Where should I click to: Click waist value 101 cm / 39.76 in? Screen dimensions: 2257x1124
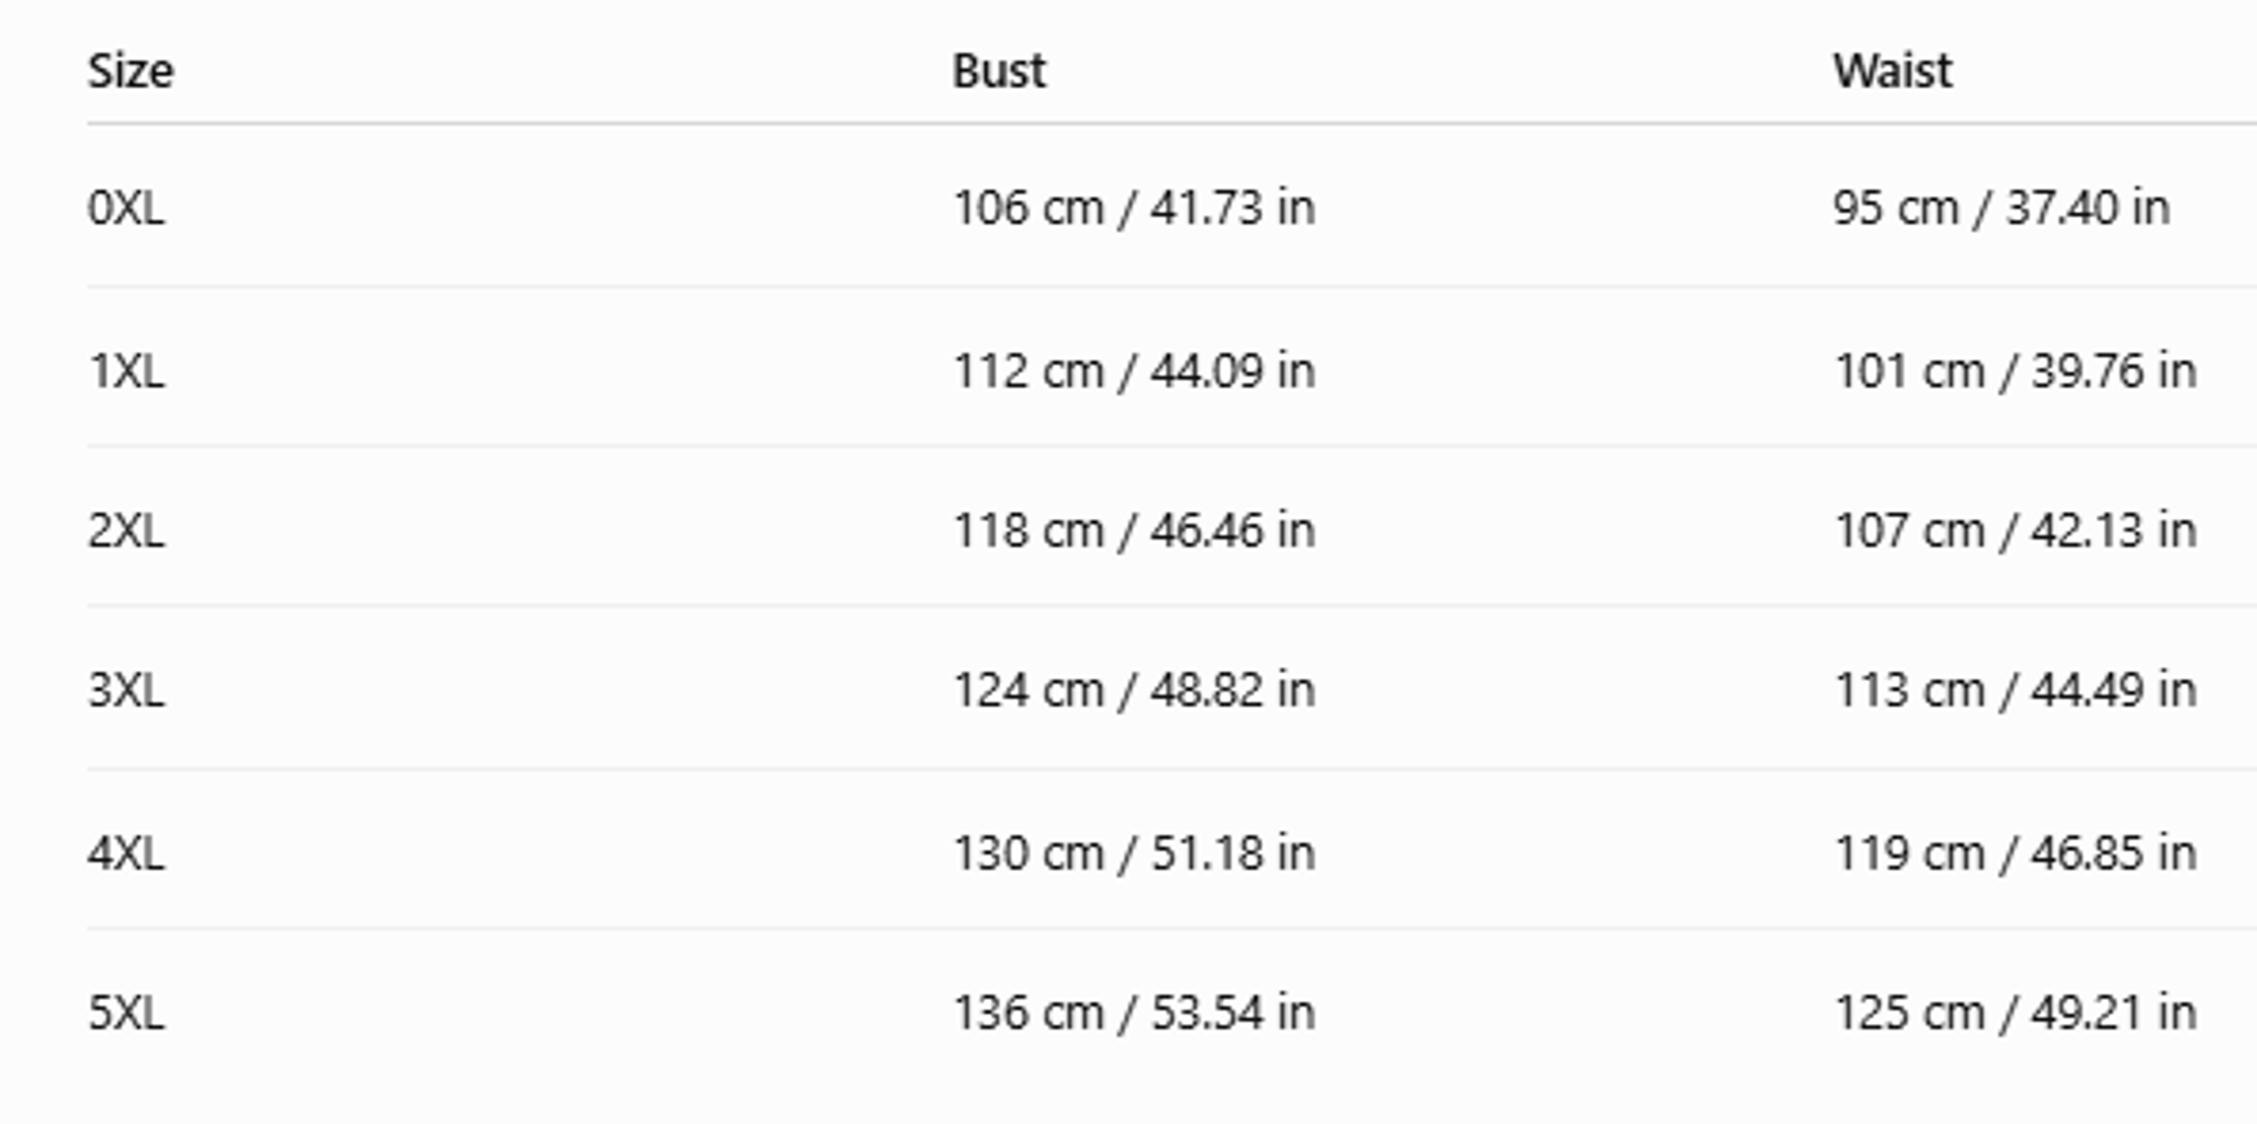(x=2015, y=371)
